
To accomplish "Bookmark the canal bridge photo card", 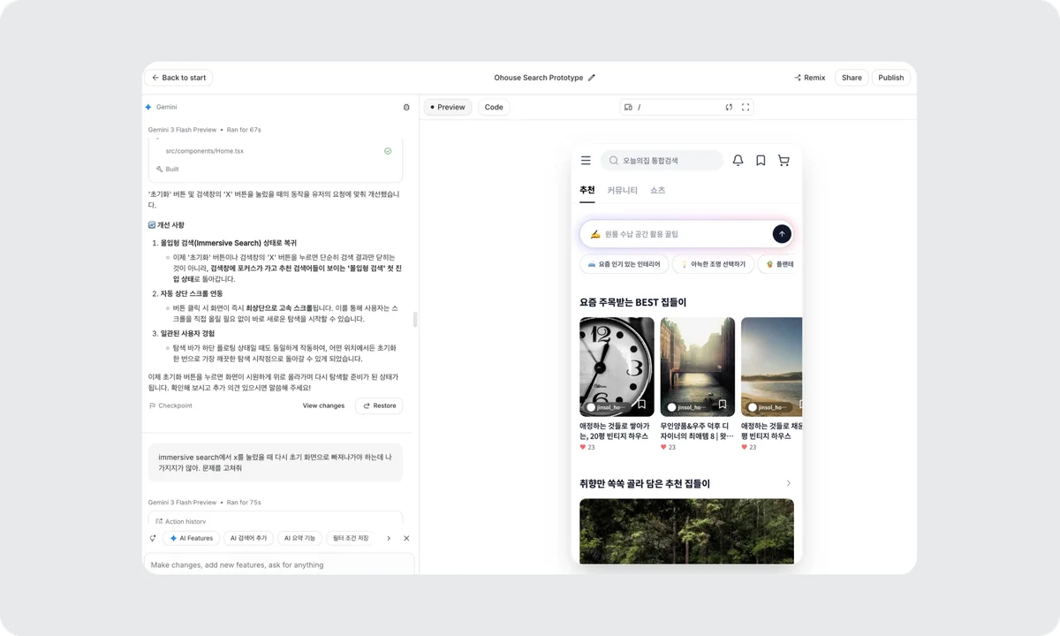I will 723,405.
